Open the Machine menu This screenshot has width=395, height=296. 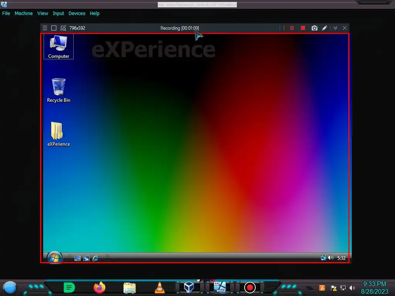click(24, 13)
